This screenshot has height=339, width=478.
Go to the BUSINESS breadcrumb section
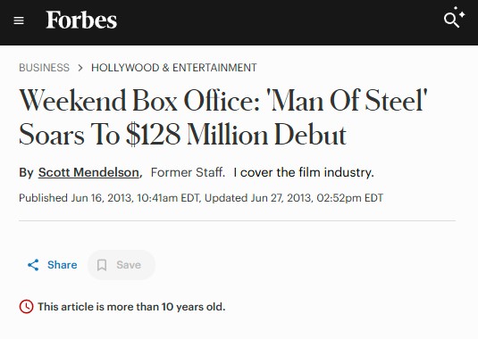(44, 68)
